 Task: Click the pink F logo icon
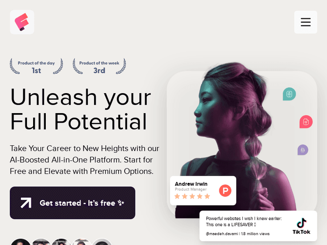click(x=22, y=22)
